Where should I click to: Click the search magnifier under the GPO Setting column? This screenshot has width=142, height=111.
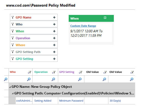(80, 79)
